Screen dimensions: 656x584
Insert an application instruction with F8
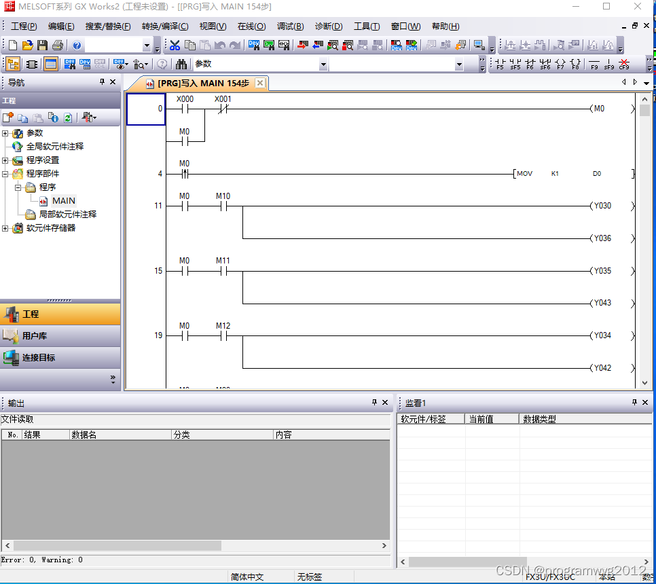pyautogui.click(x=575, y=64)
